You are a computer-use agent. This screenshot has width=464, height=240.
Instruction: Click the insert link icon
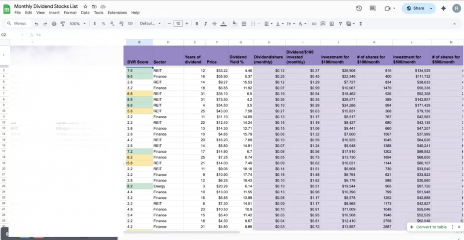[314, 24]
